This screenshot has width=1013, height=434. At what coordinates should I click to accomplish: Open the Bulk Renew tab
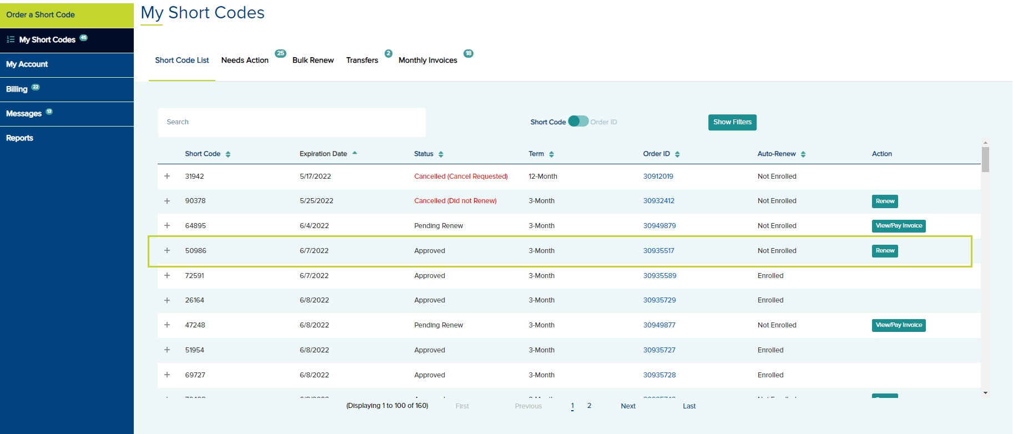pyautogui.click(x=313, y=60)
